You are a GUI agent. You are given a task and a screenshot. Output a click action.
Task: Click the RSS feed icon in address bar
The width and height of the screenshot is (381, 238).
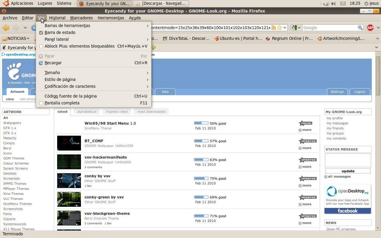[x=274, y=28]
